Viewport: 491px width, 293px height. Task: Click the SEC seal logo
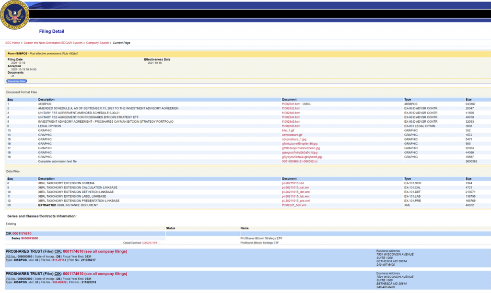(x=15, y=15)
